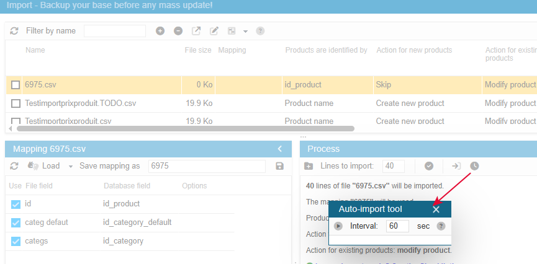Image resolution: width=537 pixels, height=264 pixels.
Task: Click the edit file pencil icon
Action: (x=214, y=31)
